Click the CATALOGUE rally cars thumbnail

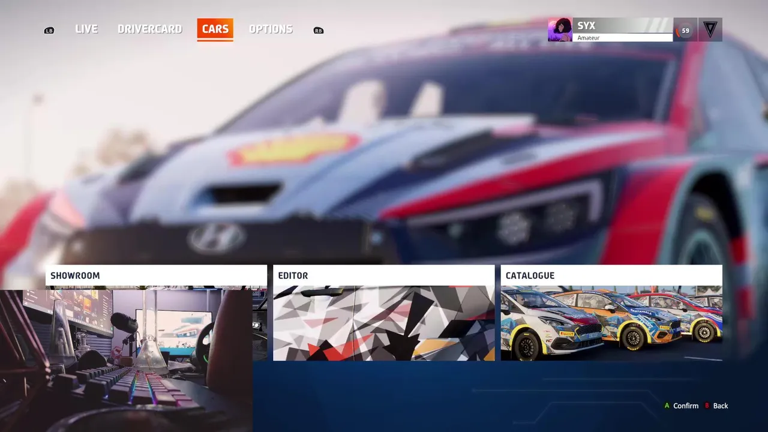click(611, 323)
